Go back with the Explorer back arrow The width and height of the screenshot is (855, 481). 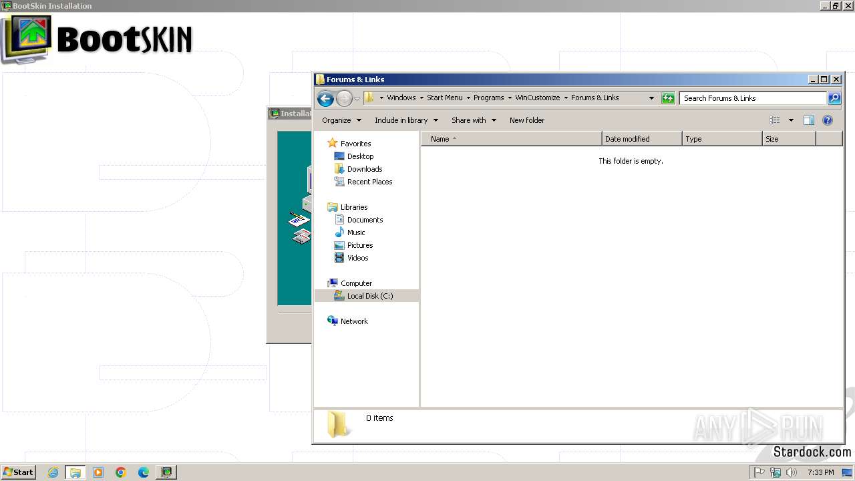point(325,98)
